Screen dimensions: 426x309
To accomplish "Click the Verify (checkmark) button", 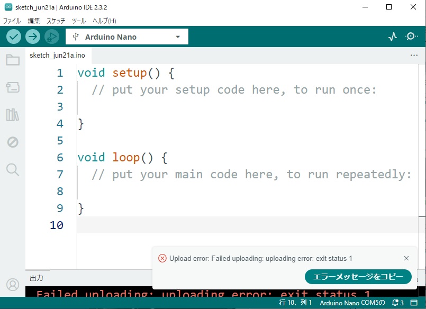I will tap(14, 37).
